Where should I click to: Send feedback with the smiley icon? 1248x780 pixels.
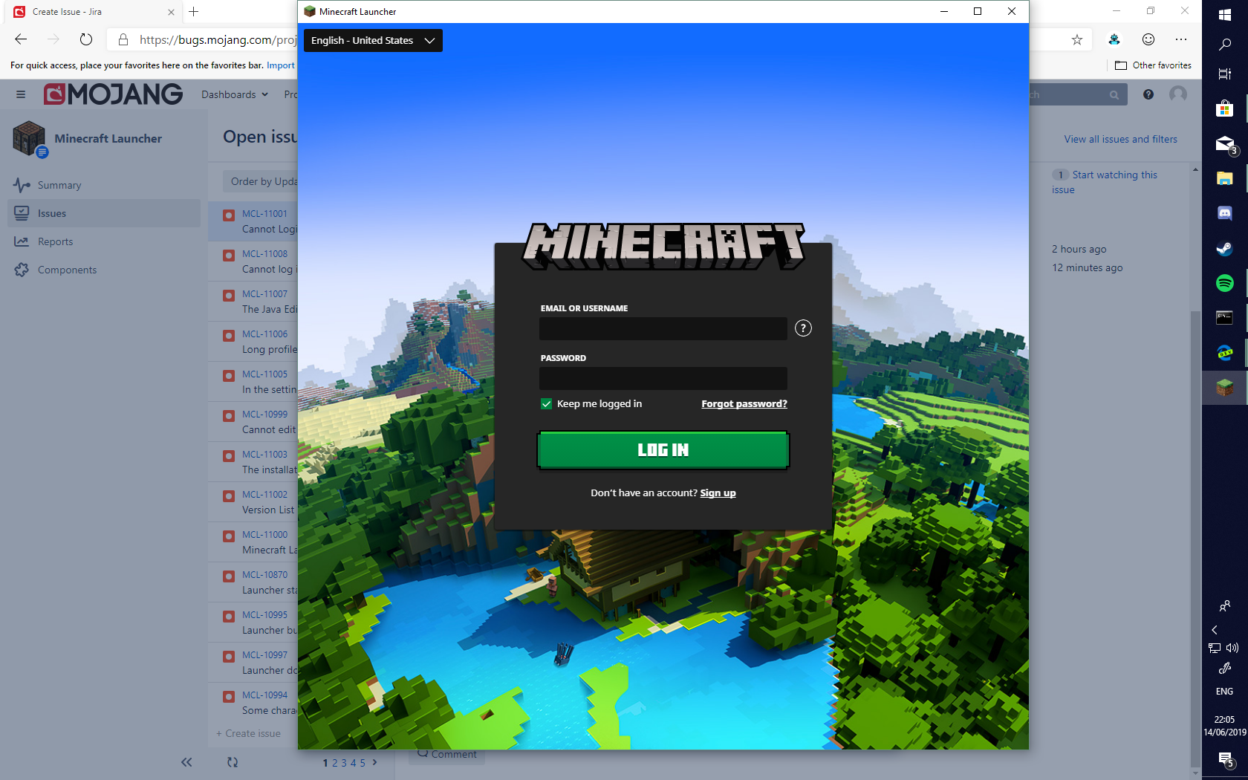coord(1148,40)
